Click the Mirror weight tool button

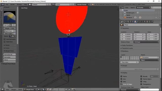tap(10, 60)
